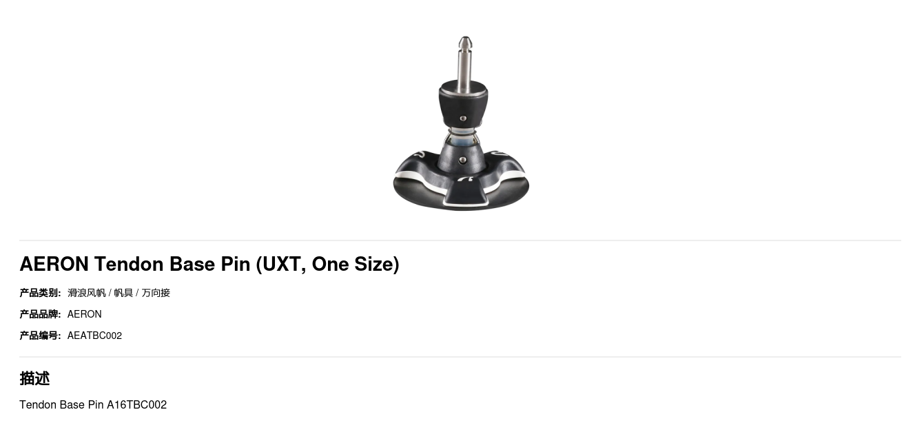Screen dimensions: 915x432
Task: Select the description text Tendon Base Pin A16TBC002
Action: (x=93, y=404)
